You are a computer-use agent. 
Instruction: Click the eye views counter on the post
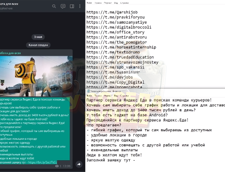pos(58,166)
